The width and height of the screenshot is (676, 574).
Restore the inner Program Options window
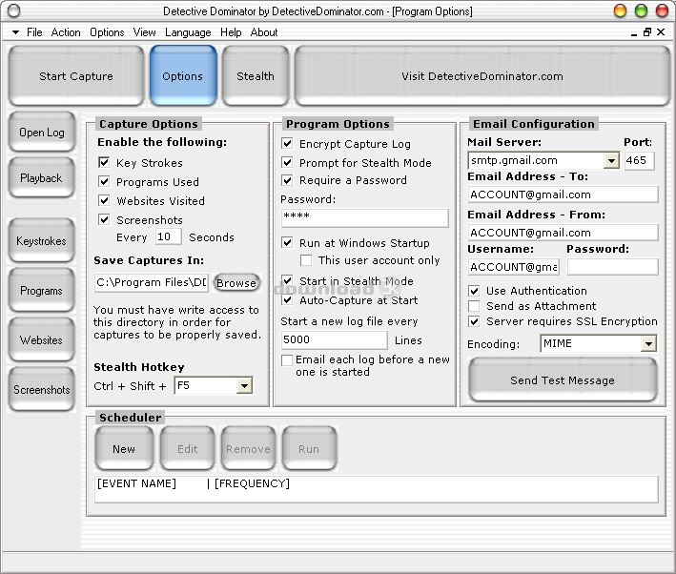click(x=646, y=31)
